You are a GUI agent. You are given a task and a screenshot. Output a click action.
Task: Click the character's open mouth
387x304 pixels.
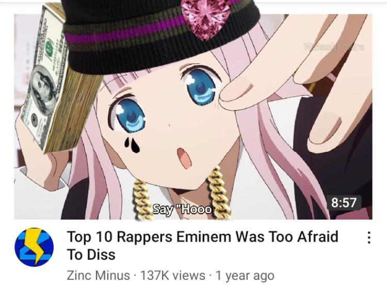[x=184, y=158]
